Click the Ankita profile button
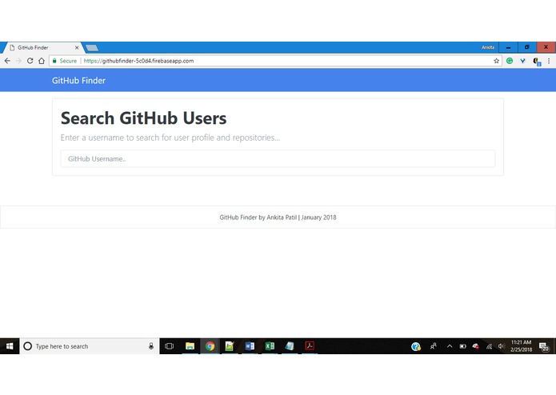The width and height of the screenshot is (556, 395). 488,47
